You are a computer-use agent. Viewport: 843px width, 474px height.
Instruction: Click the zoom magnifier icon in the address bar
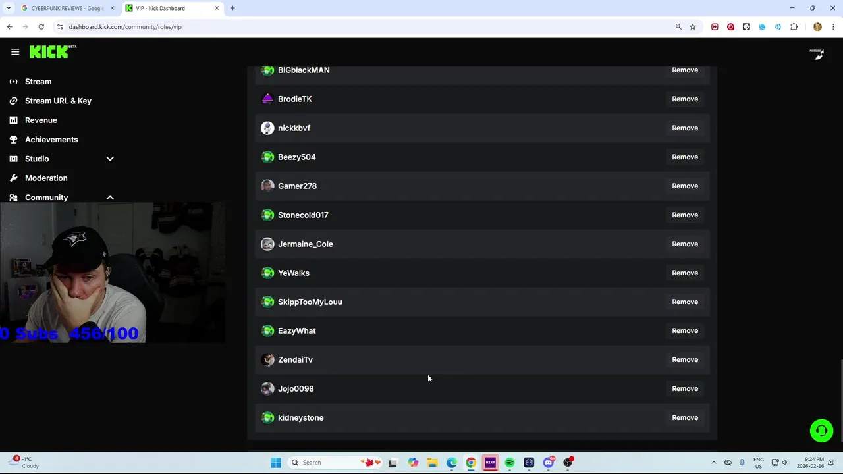[678, 27]
